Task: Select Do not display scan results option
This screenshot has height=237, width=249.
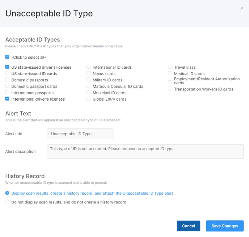Action: click(7, 202)
